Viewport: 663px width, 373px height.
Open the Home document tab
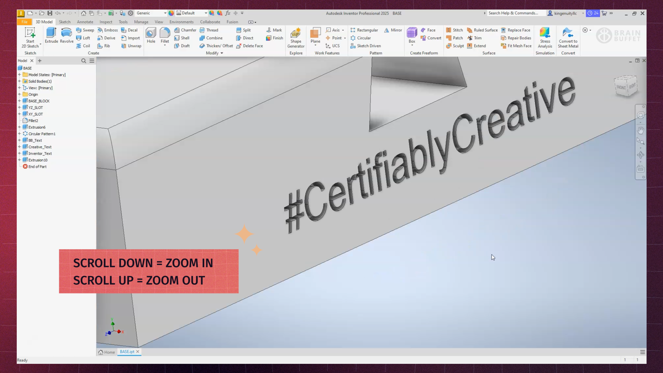click(106, 352)
